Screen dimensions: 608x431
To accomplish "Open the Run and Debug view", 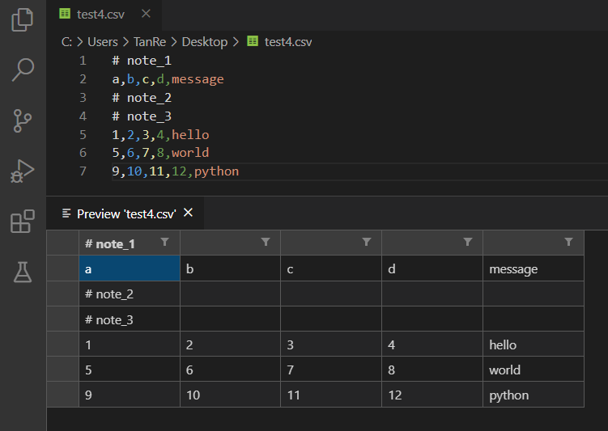I will pyautogui.click(x=23, y=171).
